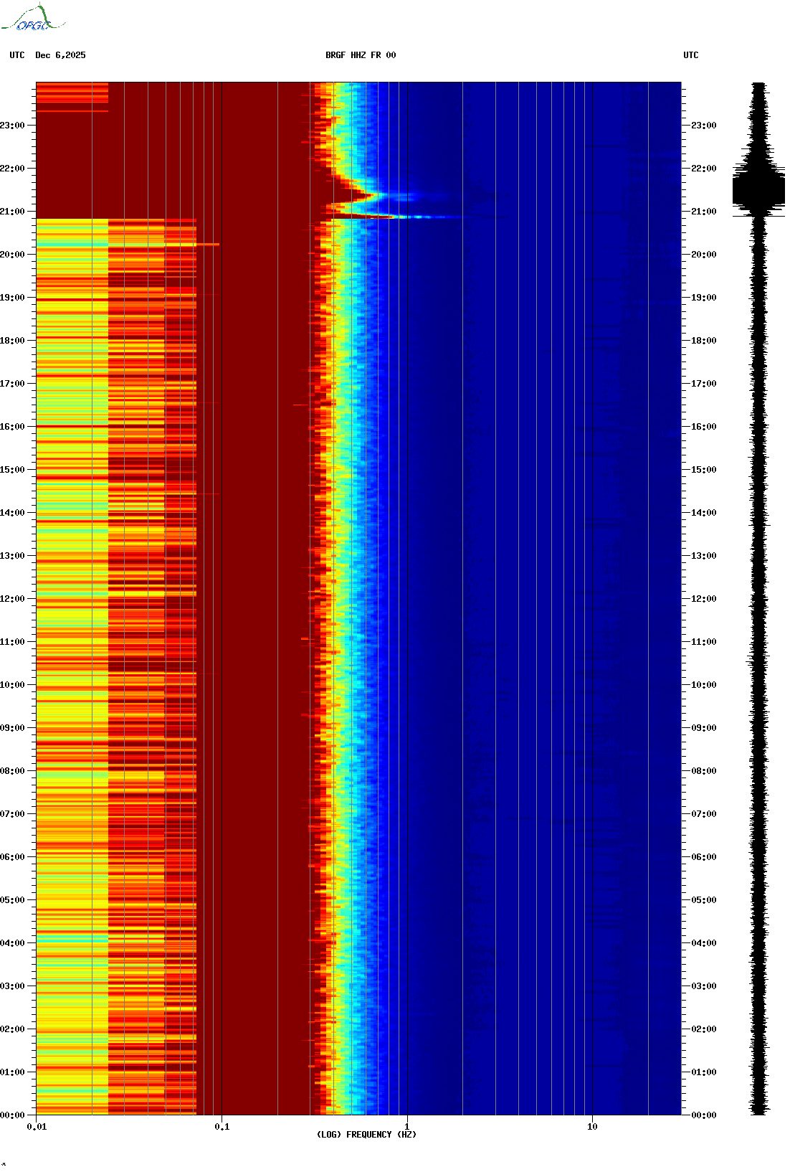Click the 23:00 marker on right time axis
Image resolution: width=790 pixels, height=1172 pixels.
pos(703,126)
